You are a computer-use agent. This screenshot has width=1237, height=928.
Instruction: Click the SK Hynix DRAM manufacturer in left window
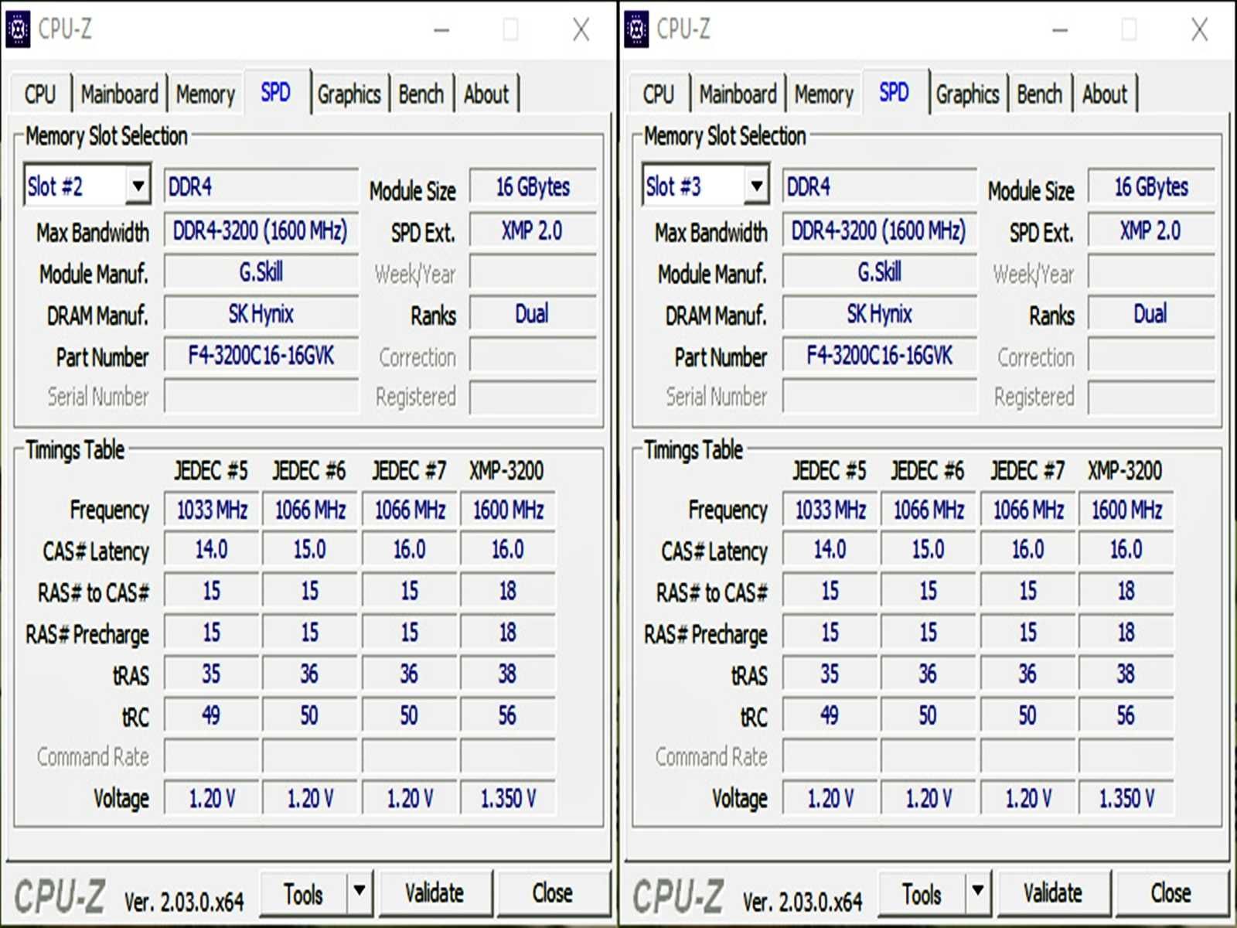click(261, 314)
